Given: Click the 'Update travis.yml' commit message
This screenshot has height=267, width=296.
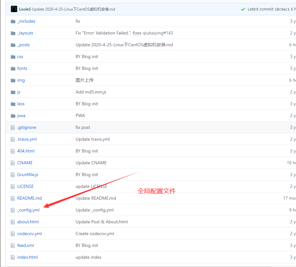Looking at the screenshot, I should click(93, 139).
